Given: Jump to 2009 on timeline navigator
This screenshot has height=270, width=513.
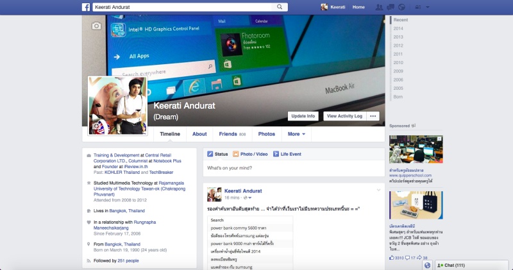Looking at the screenshot, I should pyautogui.click(x=398, y=71).
